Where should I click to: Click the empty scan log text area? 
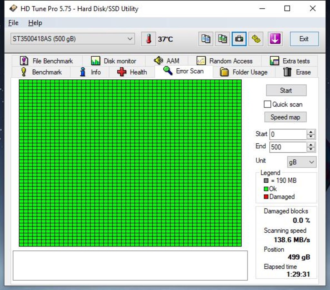[130, 266]
